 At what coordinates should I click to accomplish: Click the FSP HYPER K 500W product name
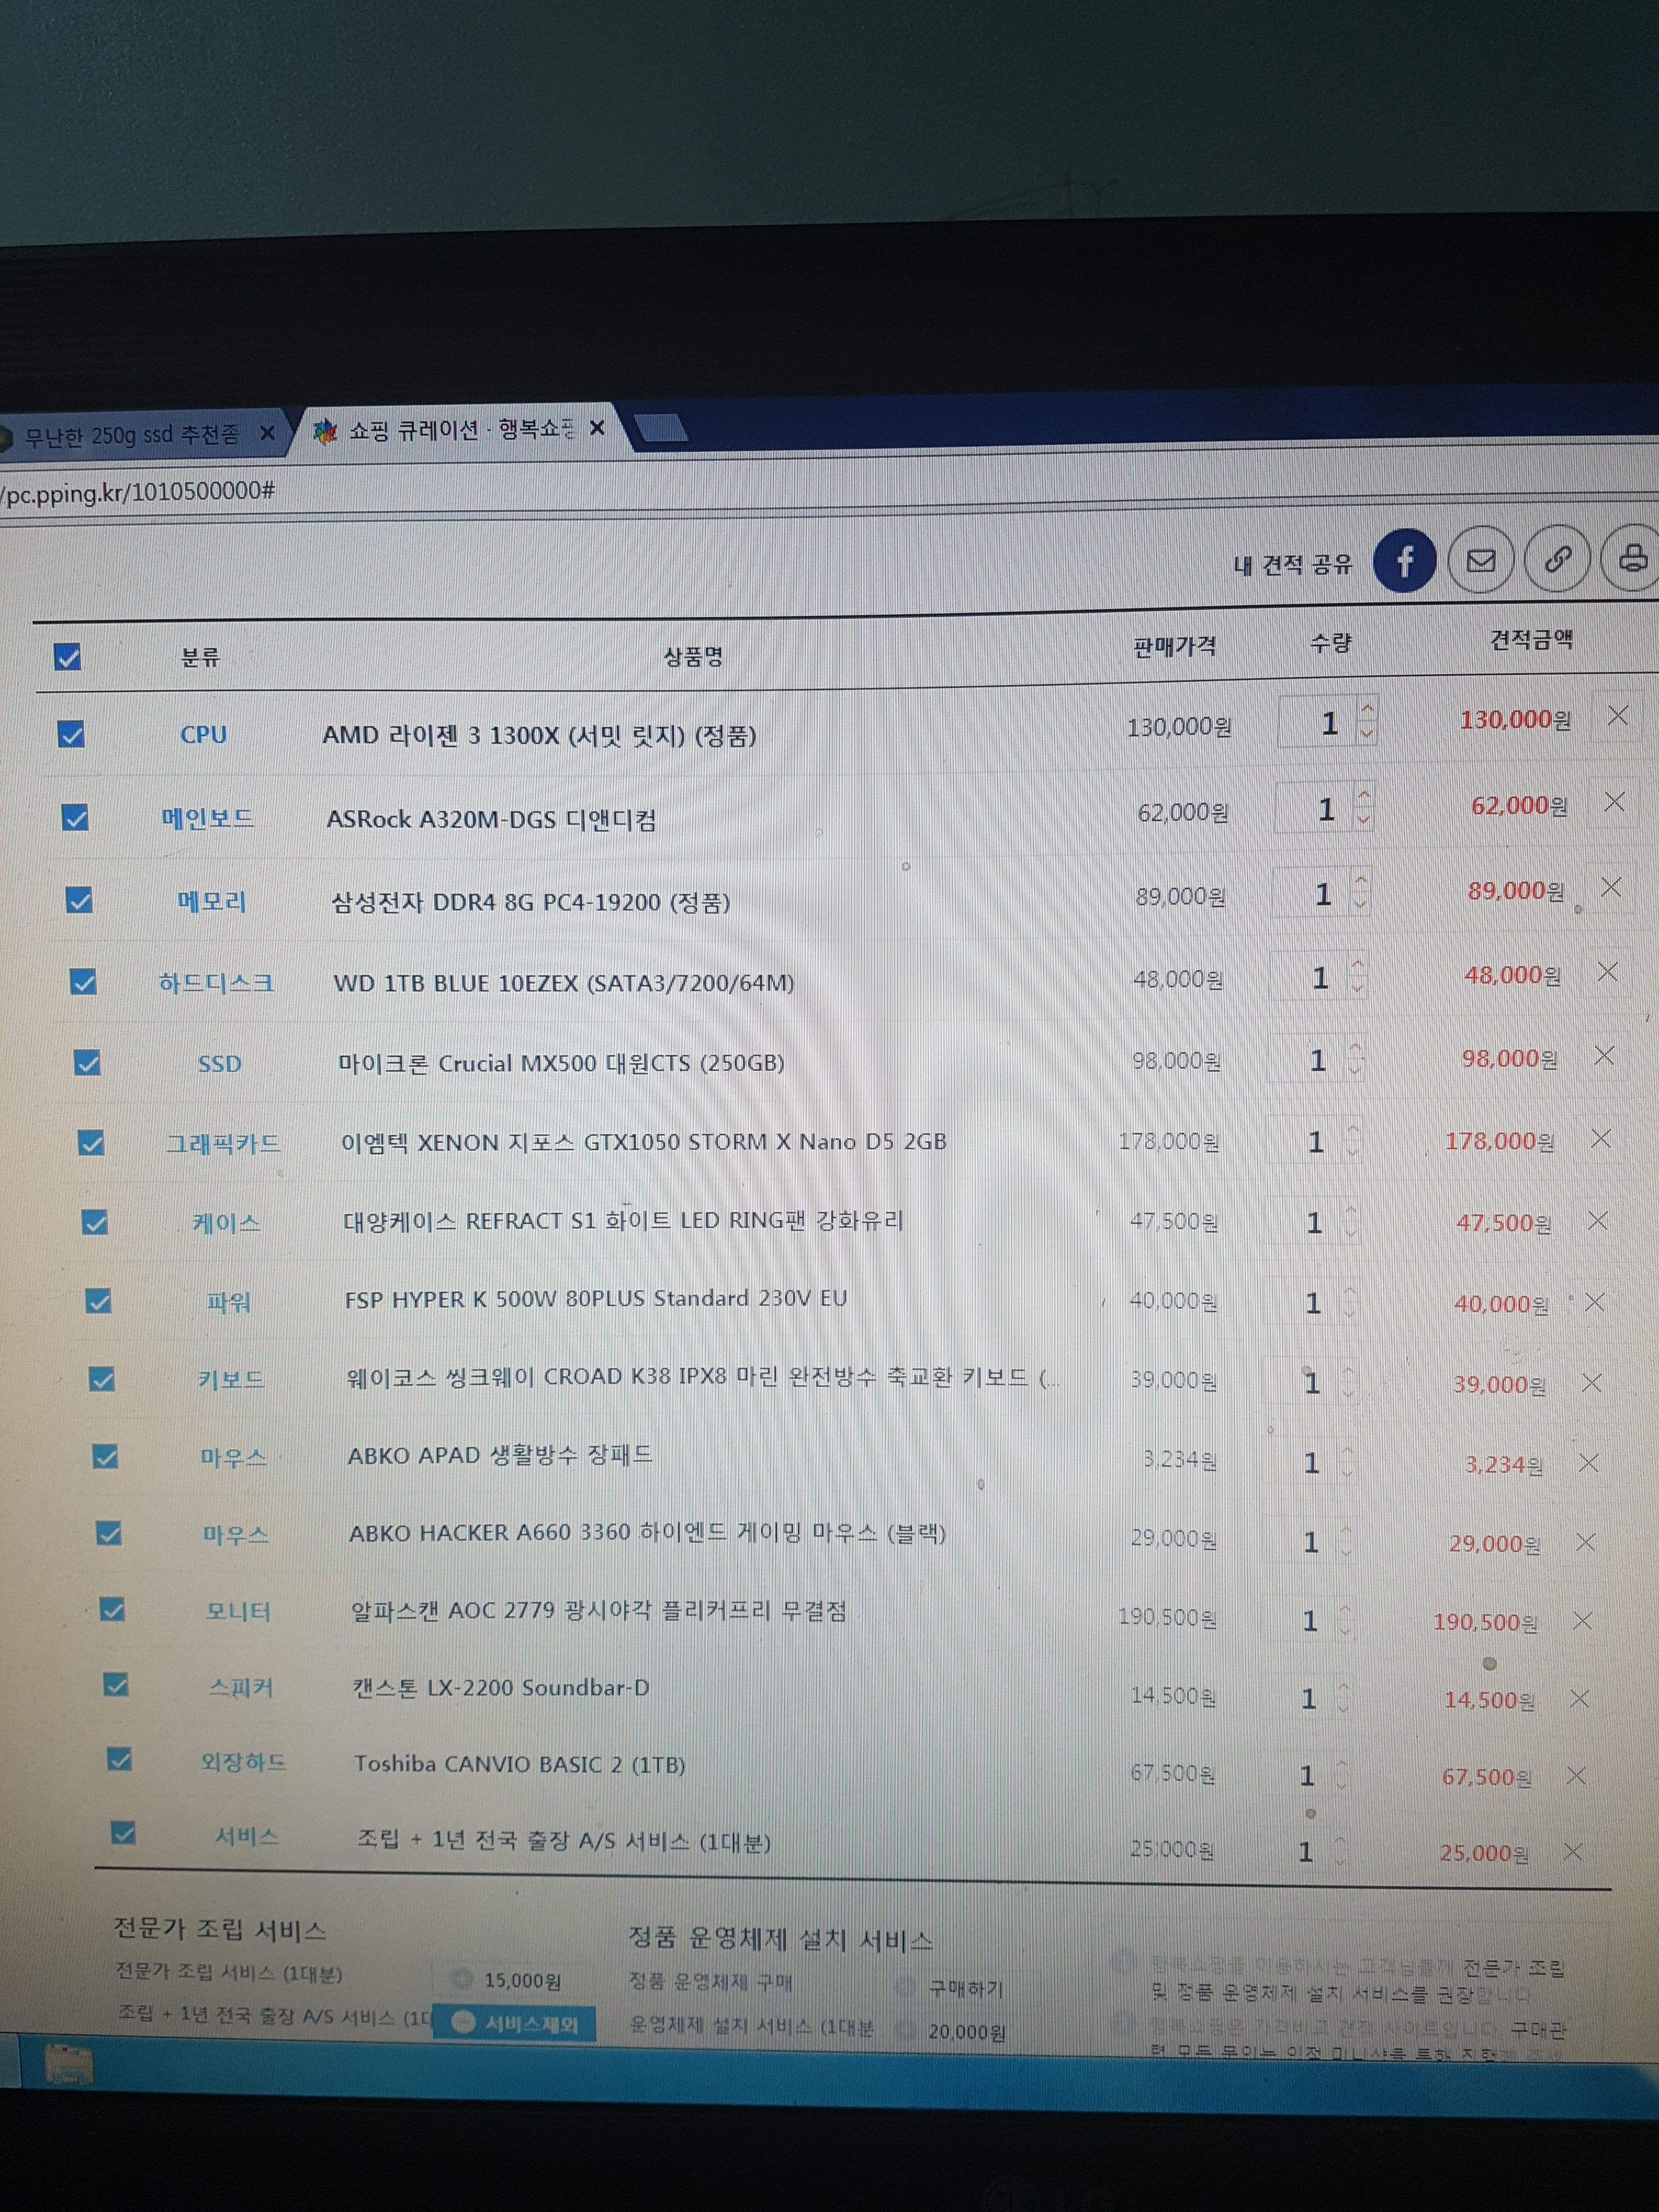[x=596, y=1298]
